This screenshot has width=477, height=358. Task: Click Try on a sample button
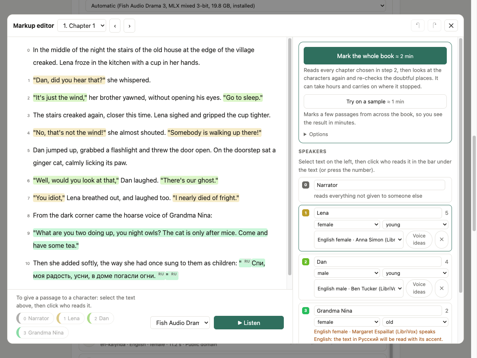[x=375, y=101]
